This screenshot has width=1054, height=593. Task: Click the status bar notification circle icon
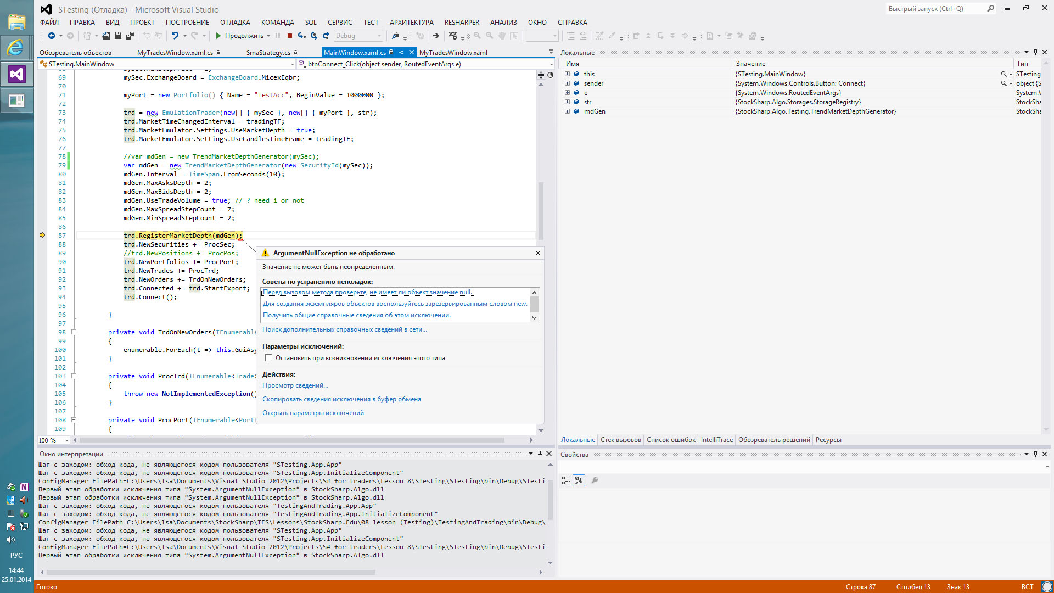pos(1047,586)
